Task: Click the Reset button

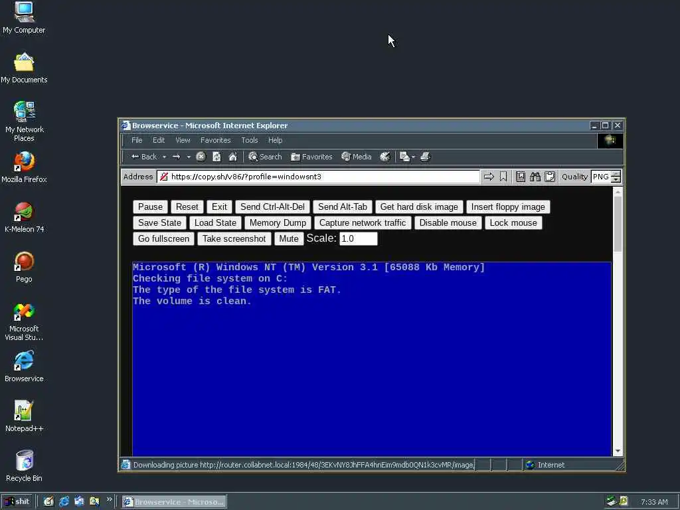Action: 187,207
